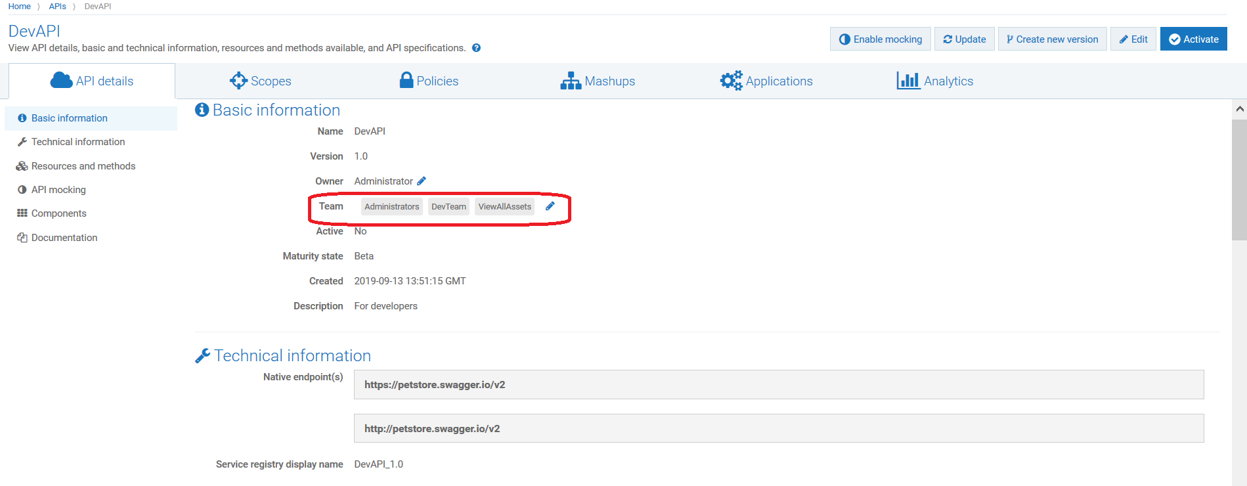This screenshot has height=486, width=1247.
Task: Click the cloud icon on API details
Action: coord(62,81)
